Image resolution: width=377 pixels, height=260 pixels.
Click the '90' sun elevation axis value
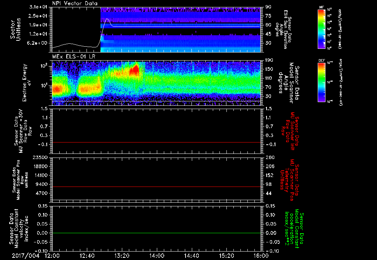[268, 7]
